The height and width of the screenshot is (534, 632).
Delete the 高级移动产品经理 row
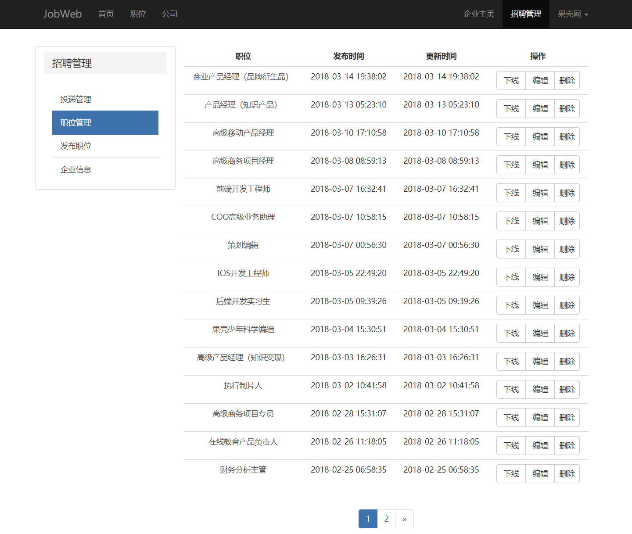click(567, 137)
